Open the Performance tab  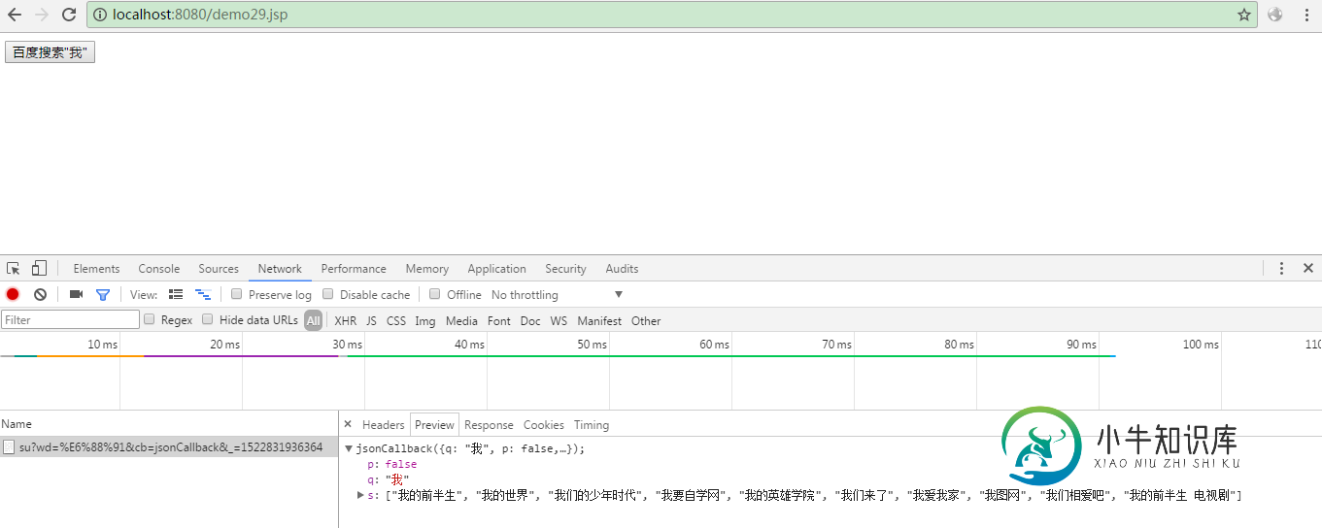354,269
